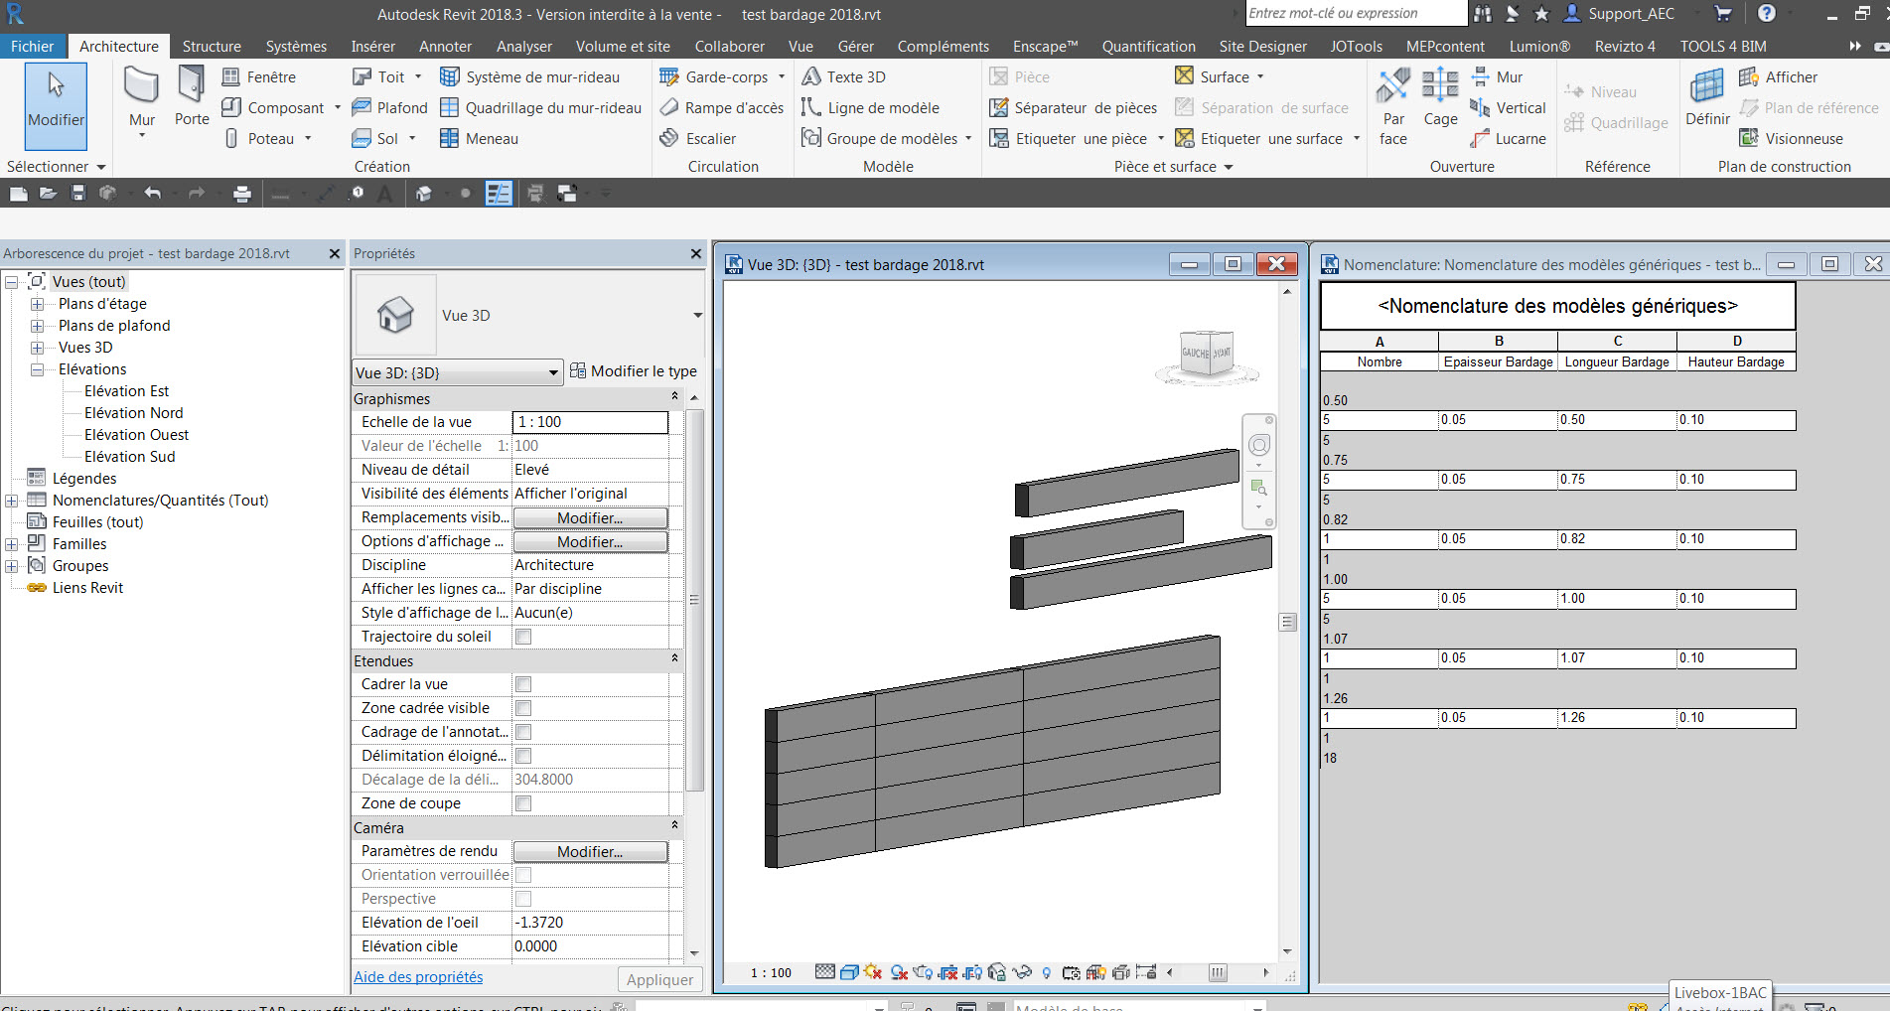Open the Aide des propriétés link

tap(418, 977)
